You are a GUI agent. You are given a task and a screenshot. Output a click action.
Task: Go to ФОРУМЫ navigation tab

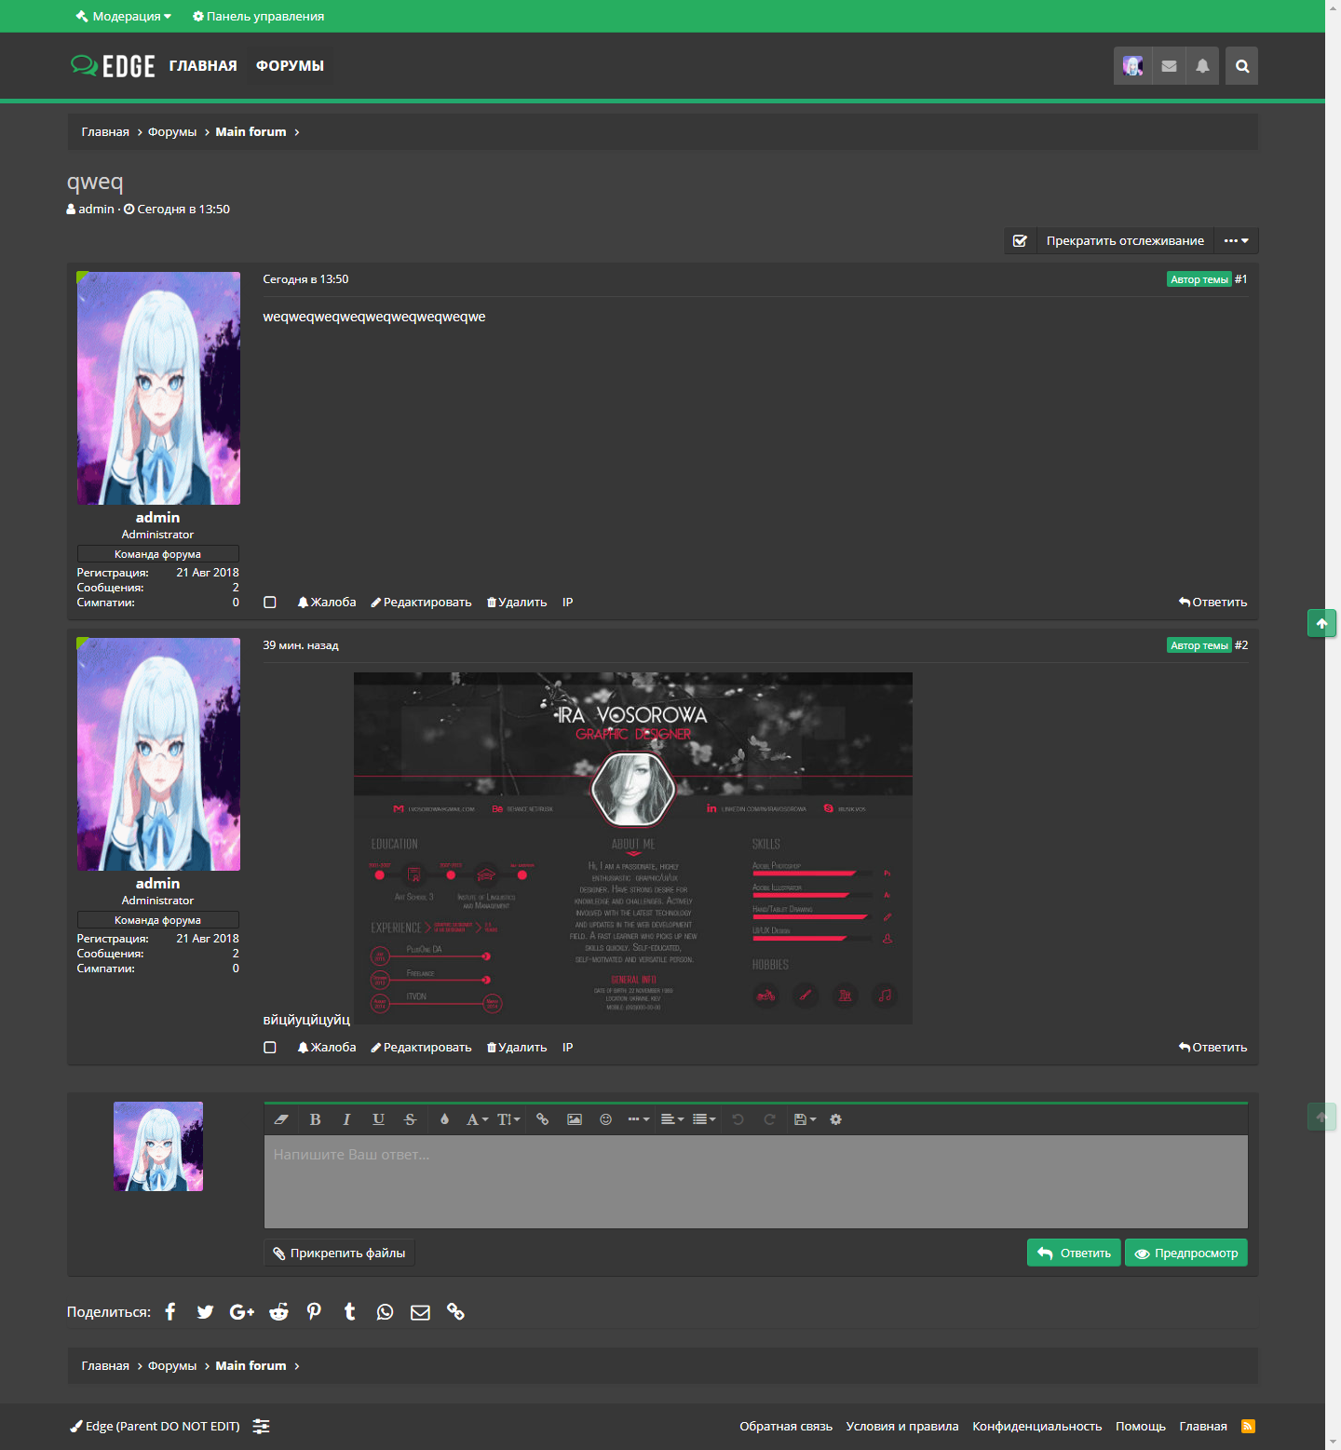tap(290, 66)
